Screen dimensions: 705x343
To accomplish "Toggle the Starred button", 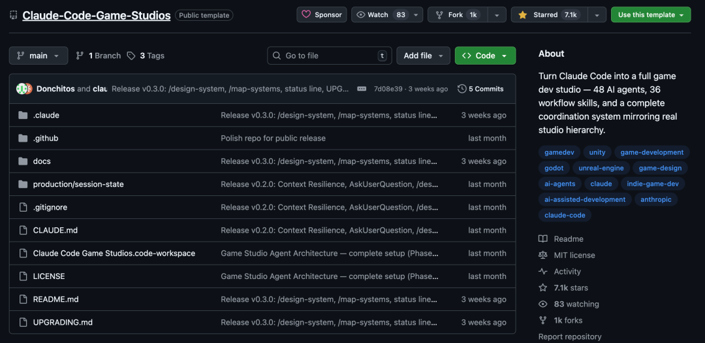I will click(548, 15).
